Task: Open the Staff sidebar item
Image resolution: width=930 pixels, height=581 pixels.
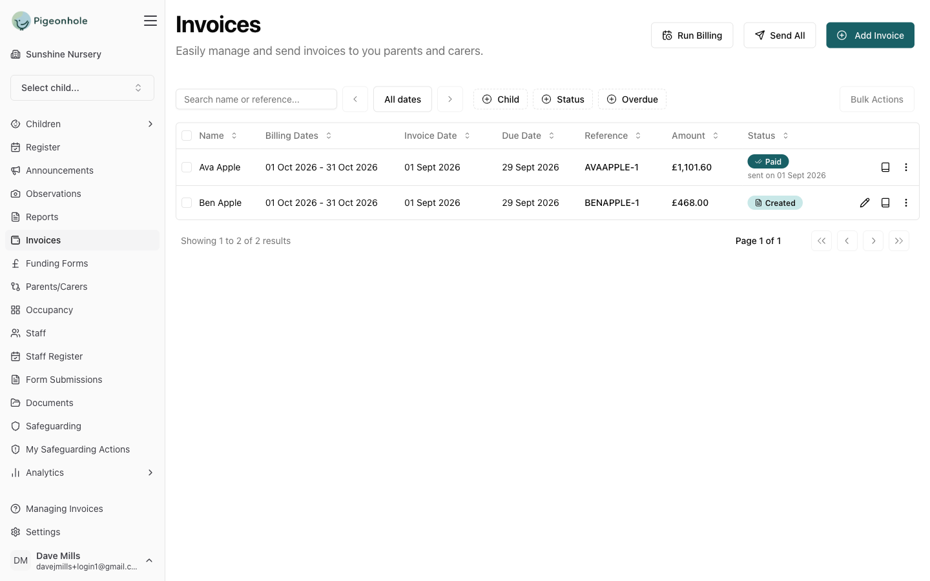Action: (82, 333)
